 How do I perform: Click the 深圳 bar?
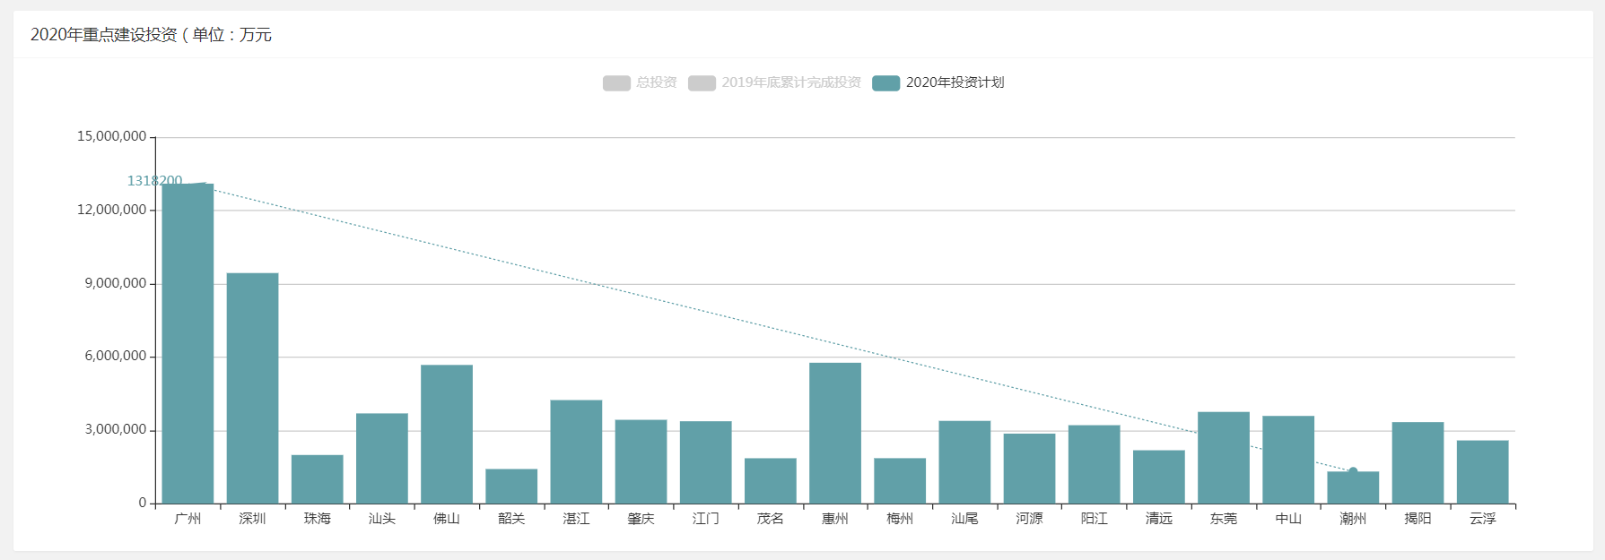point(252,388)
